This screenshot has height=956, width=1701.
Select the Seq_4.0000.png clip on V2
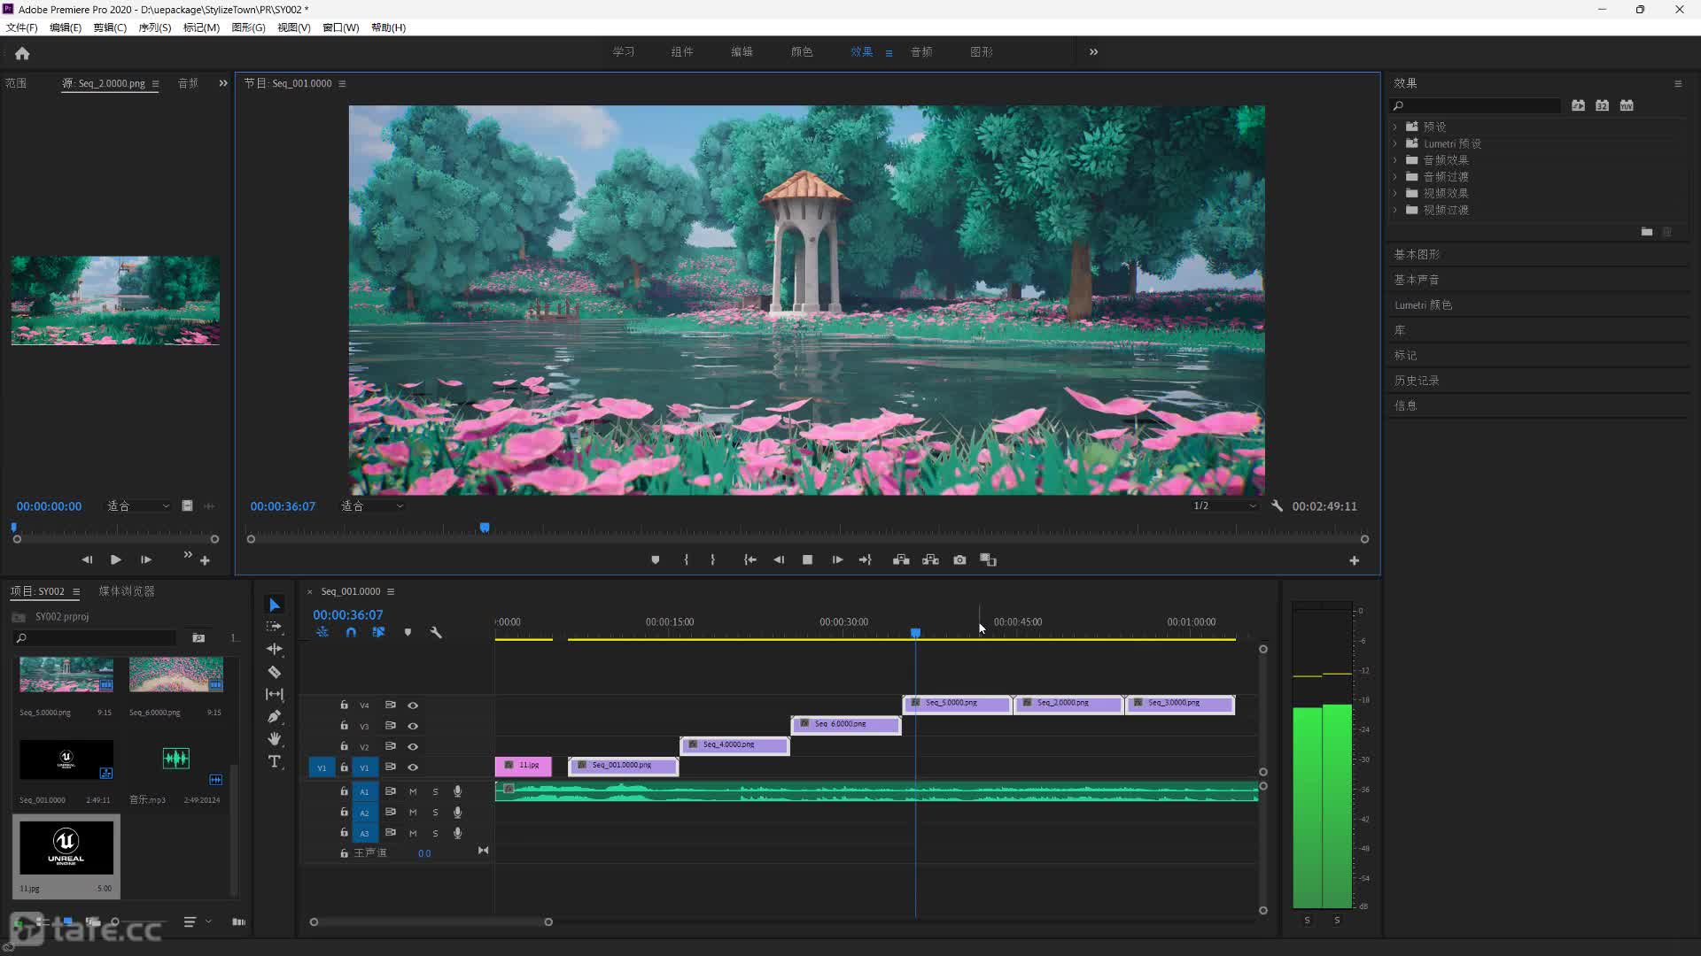(x=734, y=745)
